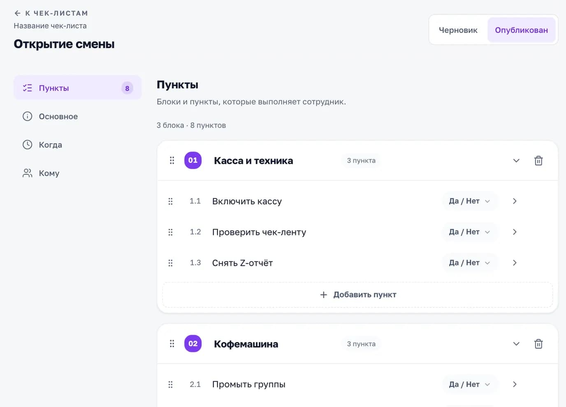
Task: Click the 01 block number badge
Action: [193, 160]
